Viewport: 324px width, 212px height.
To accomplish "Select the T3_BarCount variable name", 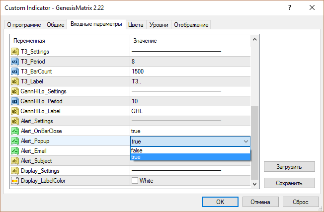I will tap(36, 71).
